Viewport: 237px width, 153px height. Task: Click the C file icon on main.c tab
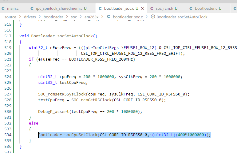click(x=3, y=9)
